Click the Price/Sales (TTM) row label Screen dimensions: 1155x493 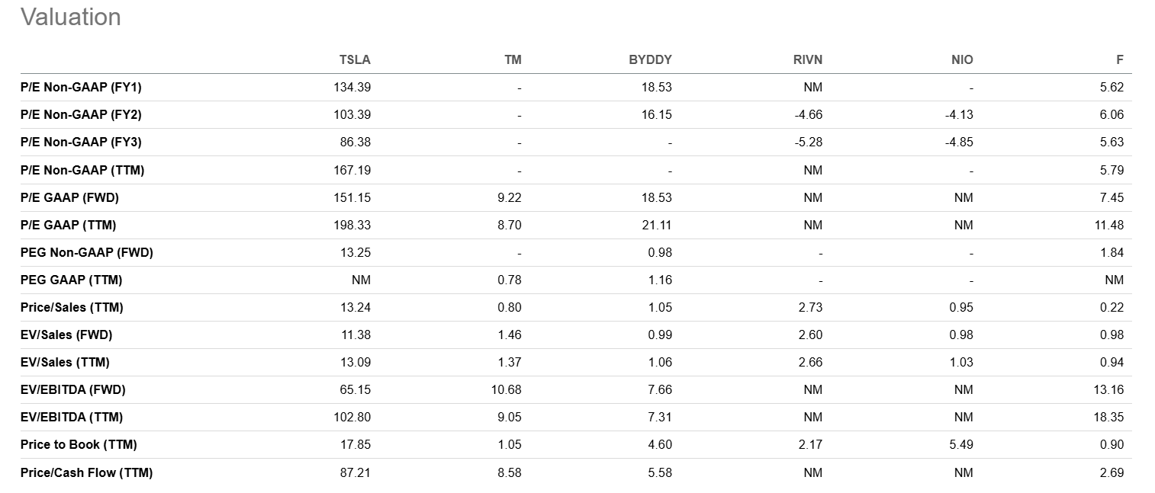(72, 307)
